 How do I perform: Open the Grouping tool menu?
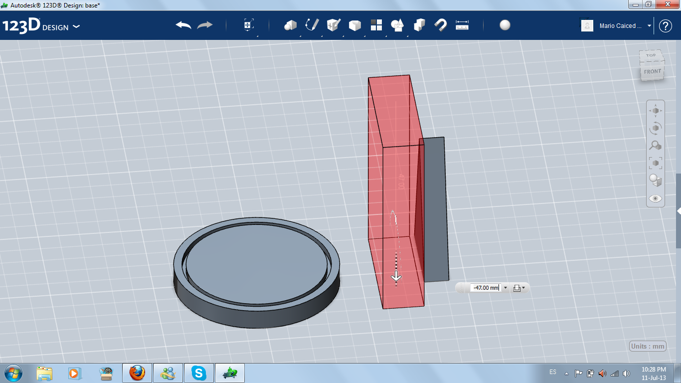tap(397, 25)
